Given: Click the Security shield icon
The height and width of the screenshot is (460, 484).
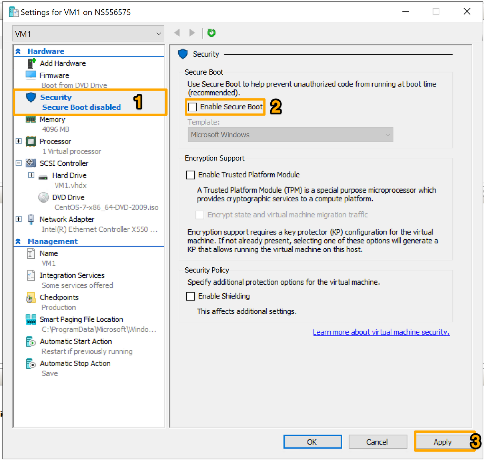Looking at the screenshot, I should coord(31,97).
